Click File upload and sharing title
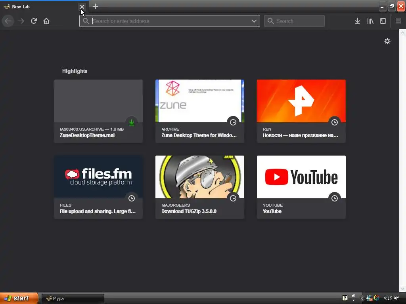This screenshot has height=304, width=406. point(98,211)
